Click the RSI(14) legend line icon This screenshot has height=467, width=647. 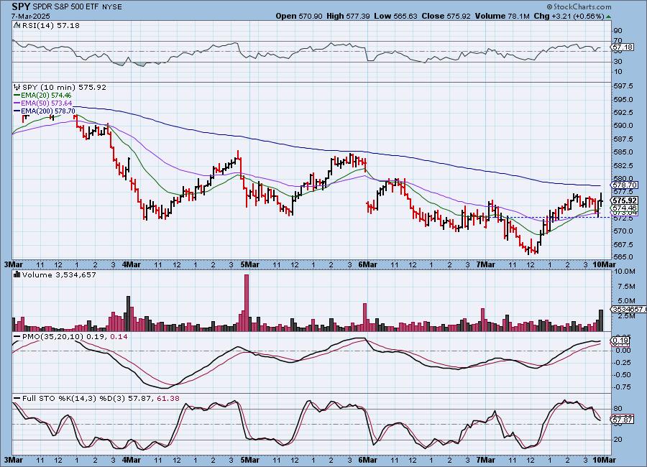[17, 26]
